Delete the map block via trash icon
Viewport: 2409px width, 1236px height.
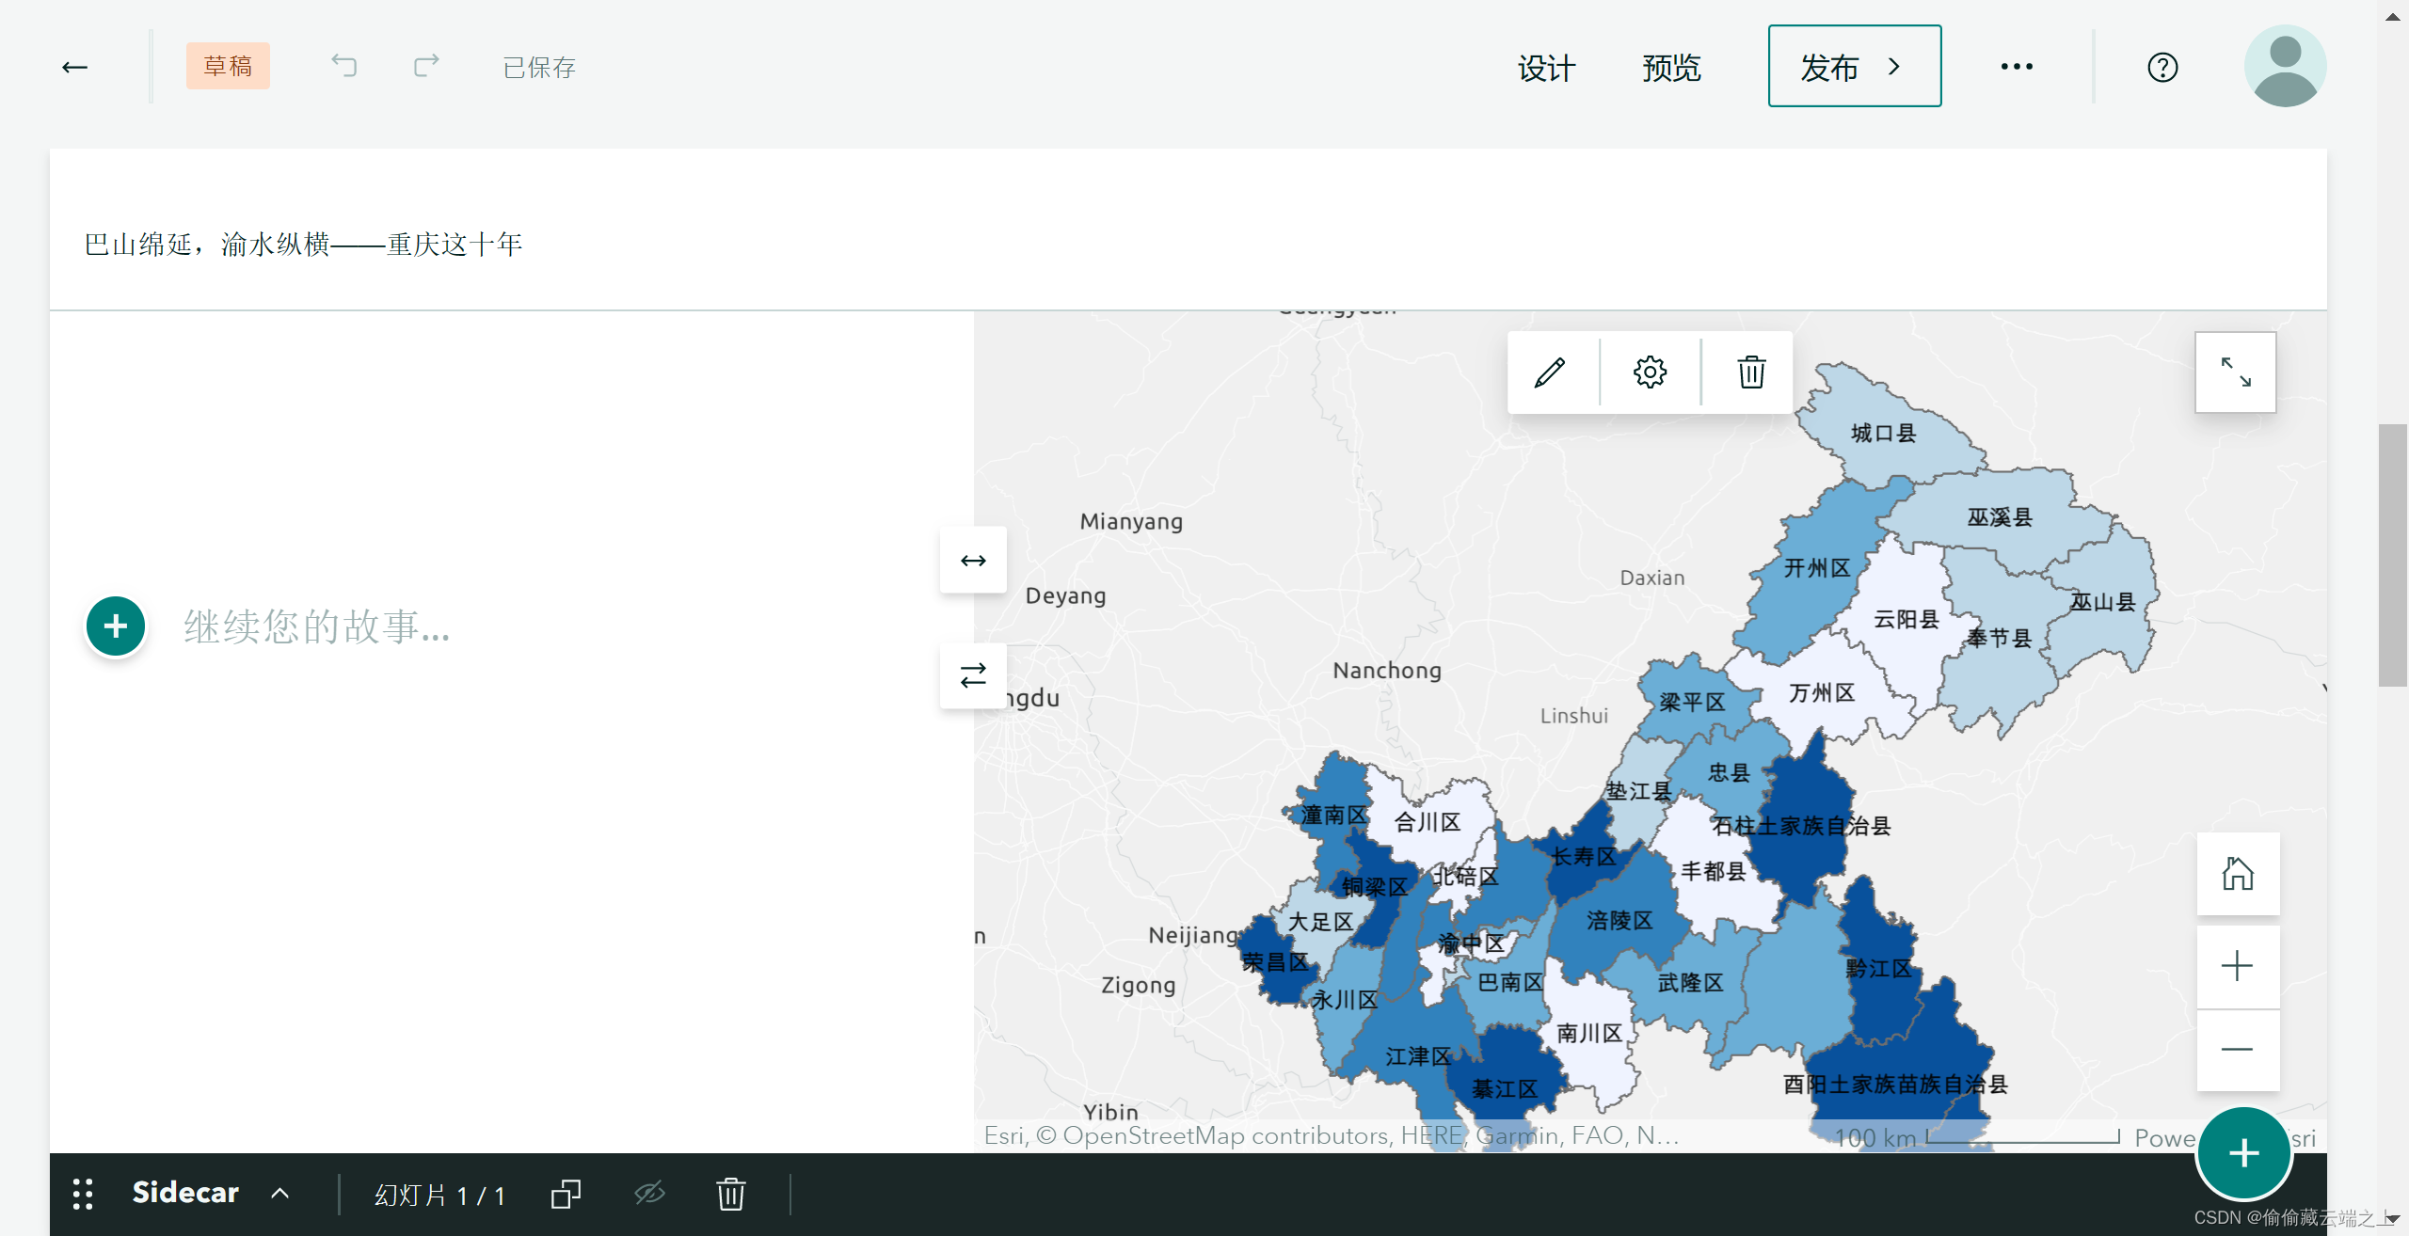coord(1750,372)
